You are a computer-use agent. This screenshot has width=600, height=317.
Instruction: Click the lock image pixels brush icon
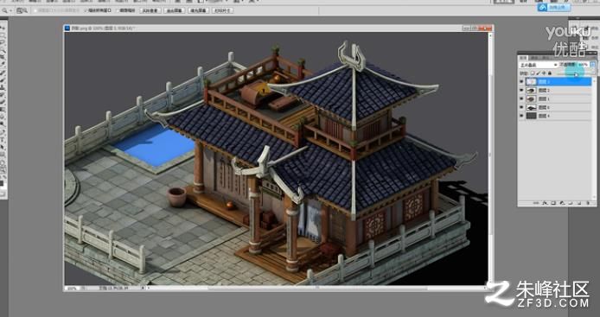(x=538, y=73)
